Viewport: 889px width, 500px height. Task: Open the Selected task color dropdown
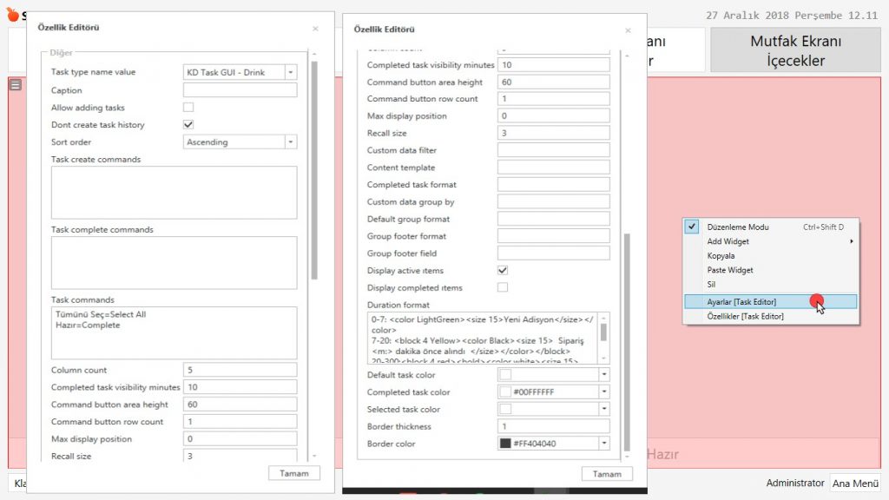(x=603, y=410)
